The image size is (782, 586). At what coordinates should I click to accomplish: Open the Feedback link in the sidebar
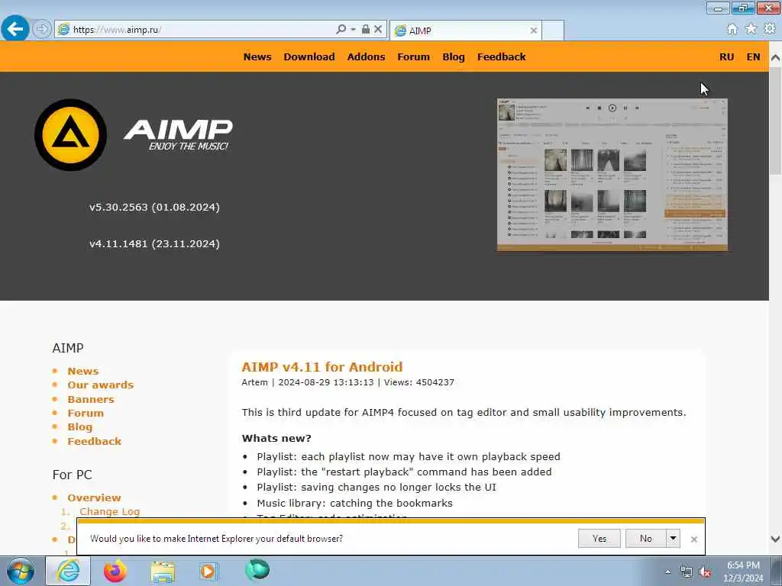tap(94, 441)
